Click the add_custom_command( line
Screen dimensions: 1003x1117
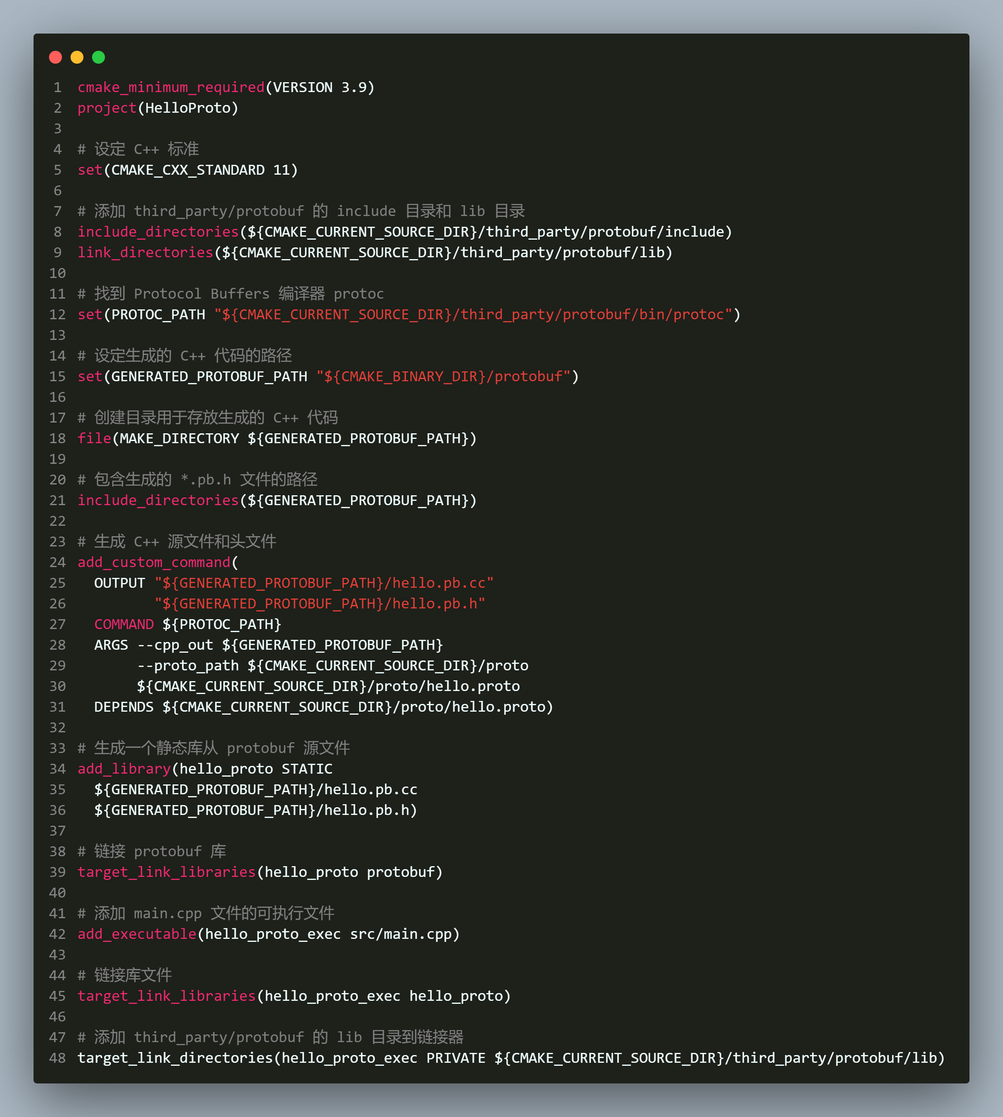[158, 562]
